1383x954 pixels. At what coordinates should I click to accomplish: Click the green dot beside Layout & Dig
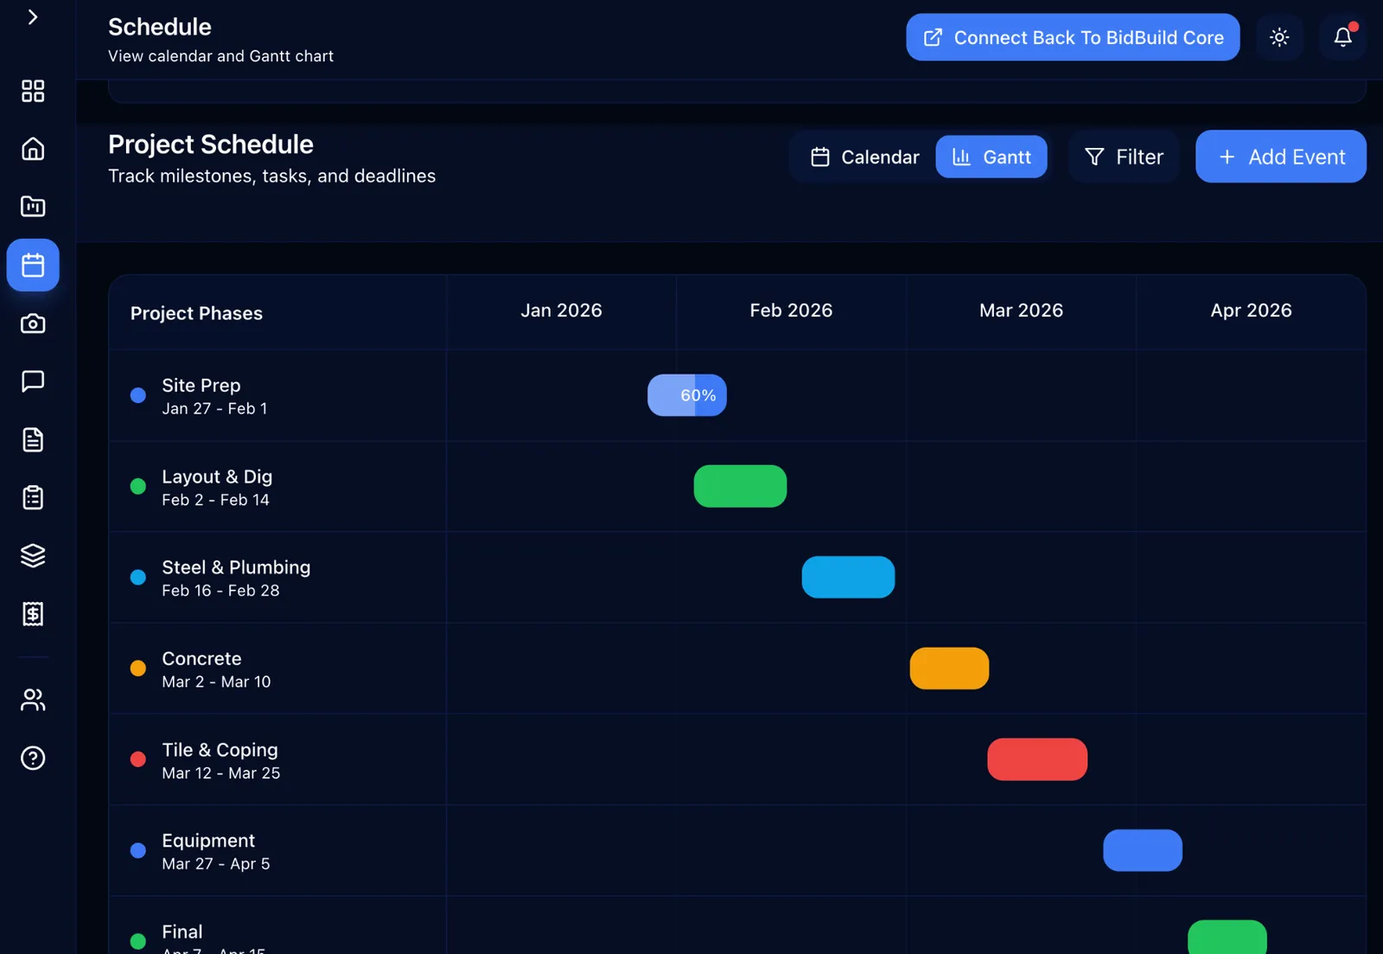point(138,486)
